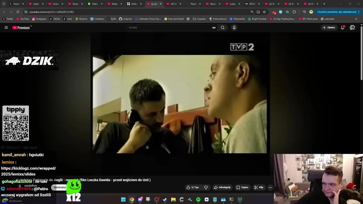Like the video with thumbs up
Viewport: 363px width, 204px height.
point(193,187)
